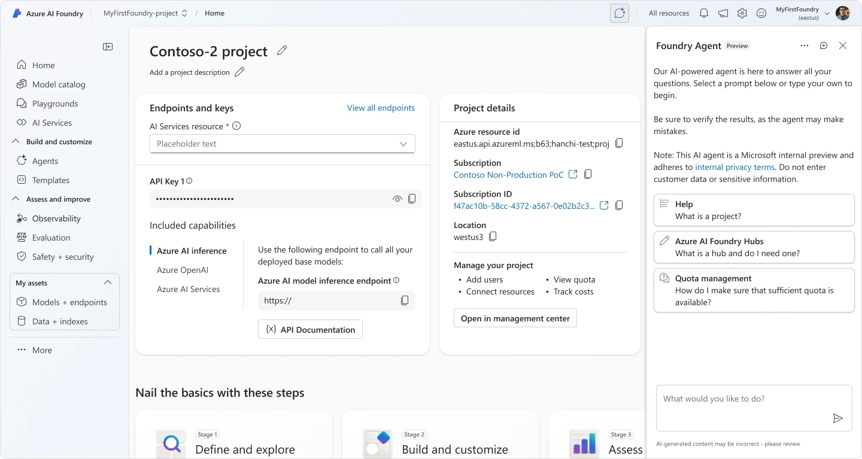Open the Build and customize stage card

point(441,434)
